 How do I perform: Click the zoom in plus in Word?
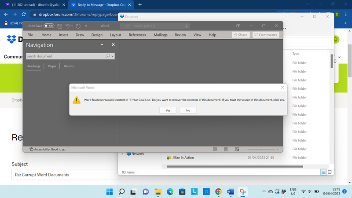tap(277, 149)
